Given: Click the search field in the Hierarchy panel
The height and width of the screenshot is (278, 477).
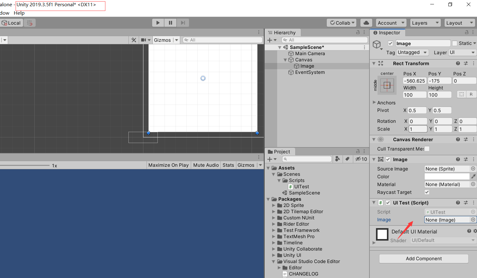Looking at the screenshot, I should point(325,40).
